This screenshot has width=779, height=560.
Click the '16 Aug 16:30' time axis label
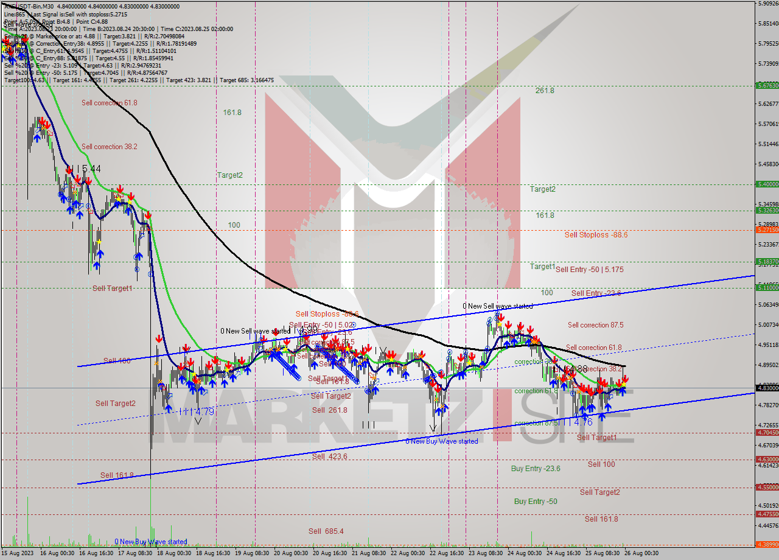96,553
